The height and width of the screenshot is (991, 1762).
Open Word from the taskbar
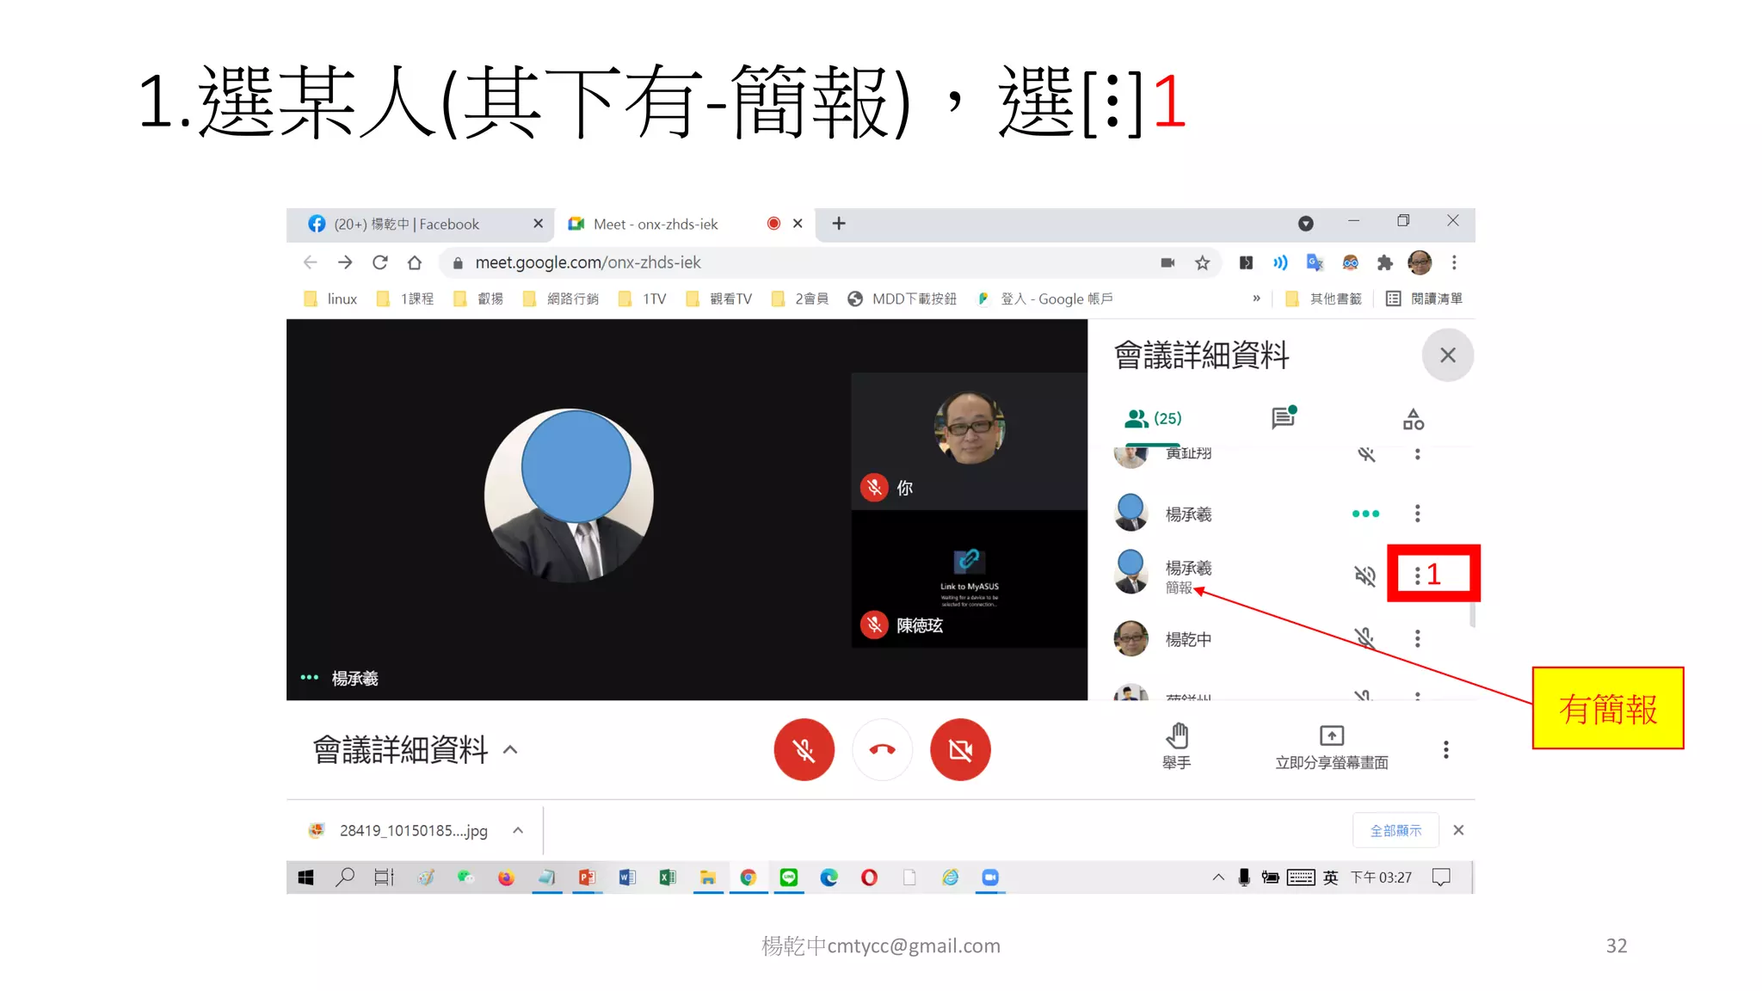[627, 877]
